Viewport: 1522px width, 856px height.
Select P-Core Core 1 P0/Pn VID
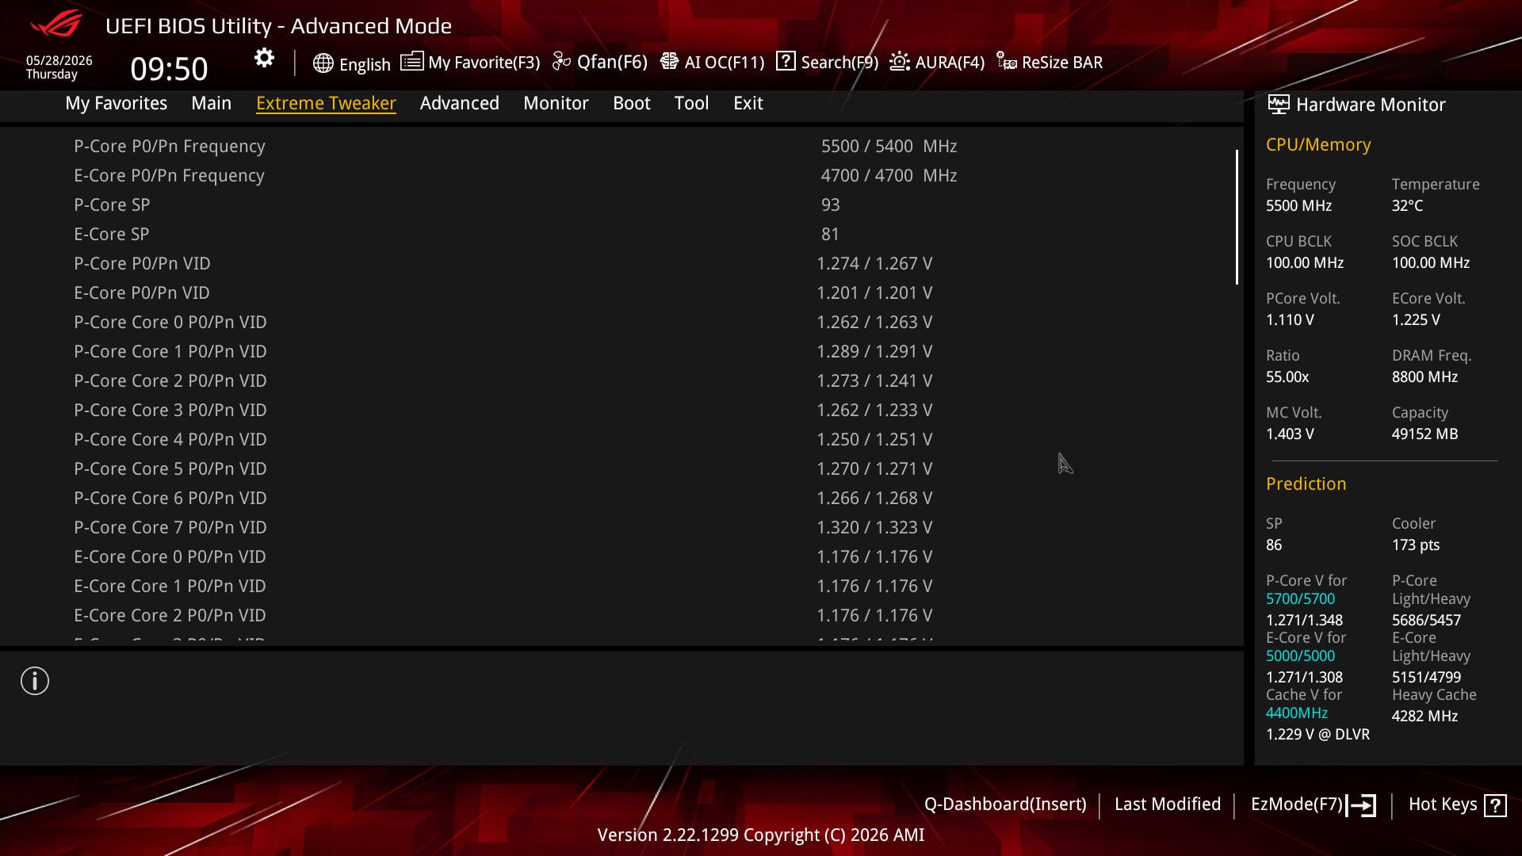click(x=618, y=352)
